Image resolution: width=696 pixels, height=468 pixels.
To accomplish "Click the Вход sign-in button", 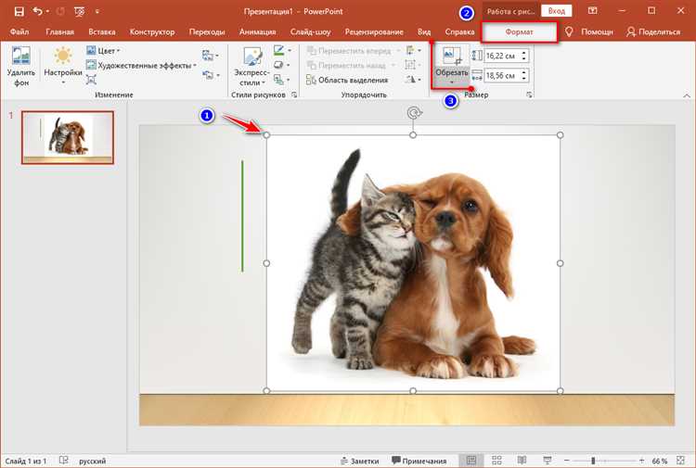I will tap(555, 11).
